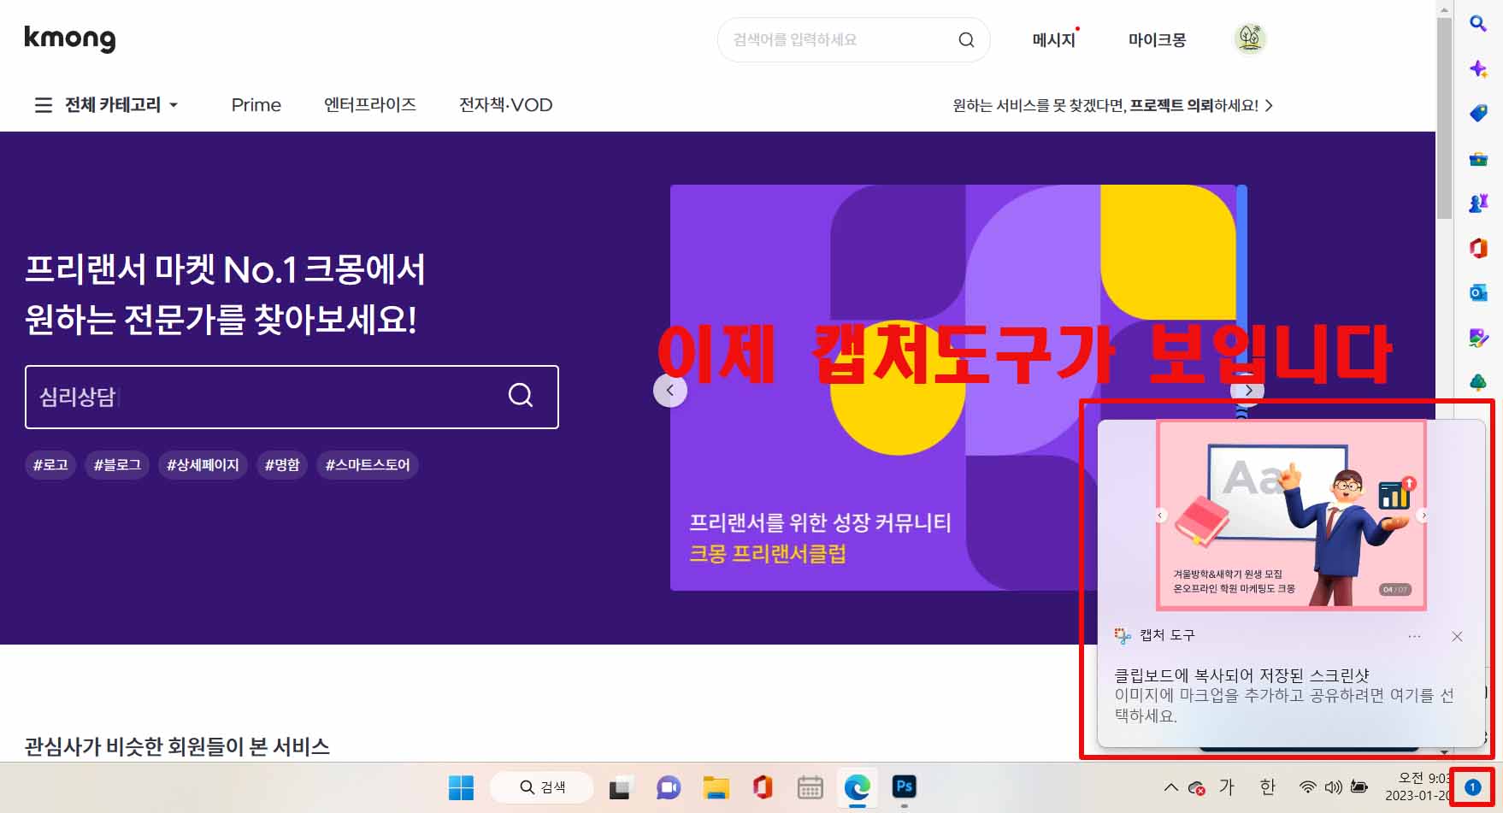
Task: Open Edge sidebar Outlook icon
Action: 1478,292
